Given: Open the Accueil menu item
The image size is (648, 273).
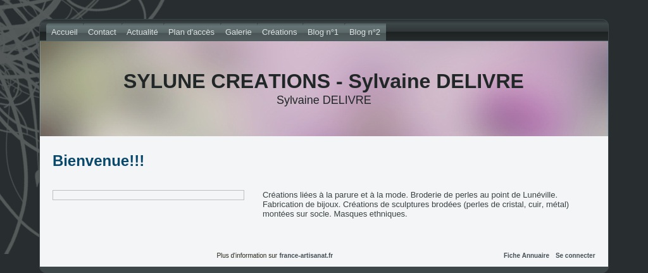Looking at the screenshot, I should [65, 32].
